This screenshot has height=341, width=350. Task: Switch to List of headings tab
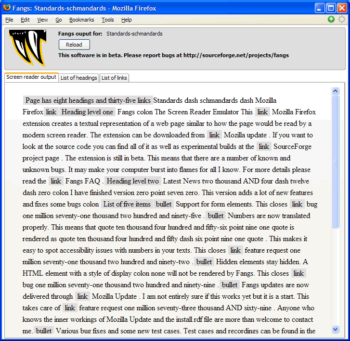[79, 78]
